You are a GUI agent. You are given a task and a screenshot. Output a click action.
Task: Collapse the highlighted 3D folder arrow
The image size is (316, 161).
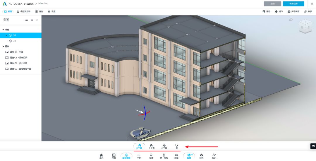click(x=6, y=35)
